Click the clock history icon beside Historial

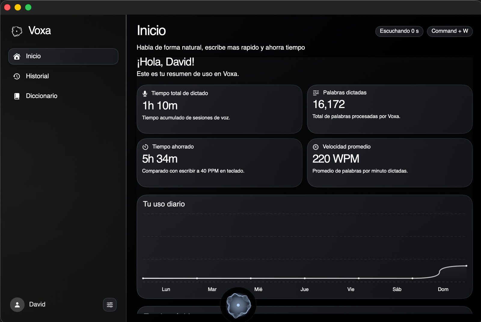17,76
